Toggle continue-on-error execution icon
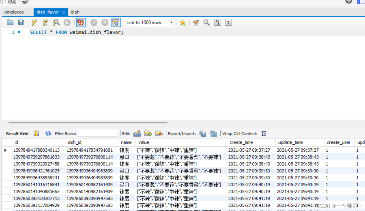This screenshot has height=211, width=365. (x=81, y=22)
